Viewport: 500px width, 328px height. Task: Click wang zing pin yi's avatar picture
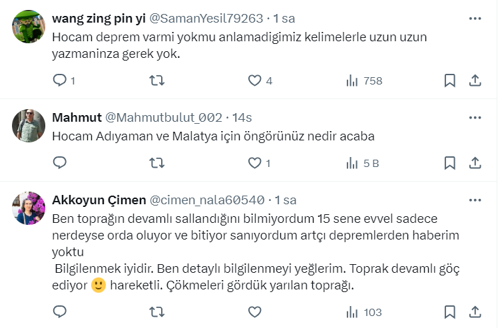(29, 27)
